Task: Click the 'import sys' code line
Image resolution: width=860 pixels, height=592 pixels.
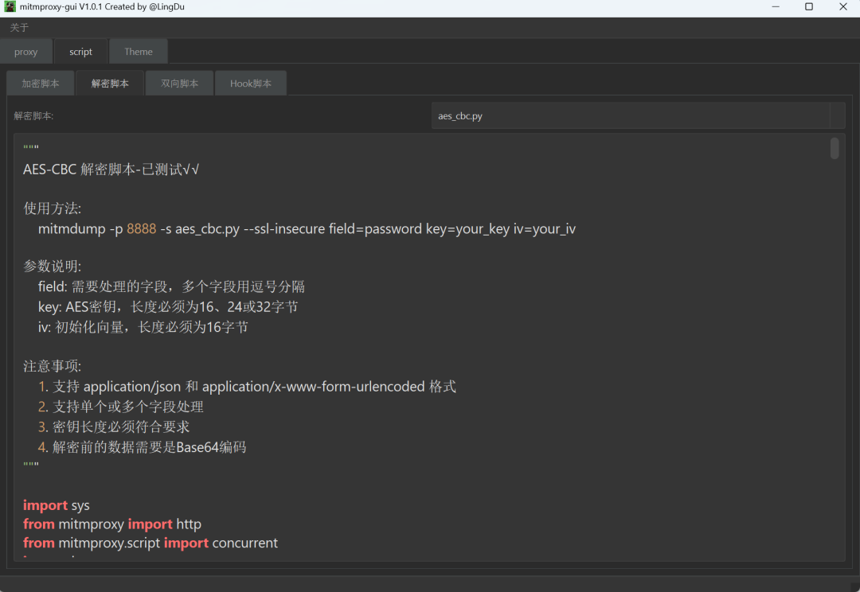Action: pos(56,504)
